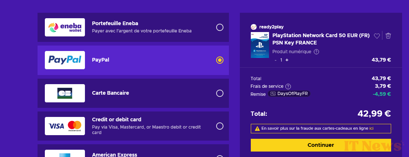Choose Carte Bancaire radio button

220,93
